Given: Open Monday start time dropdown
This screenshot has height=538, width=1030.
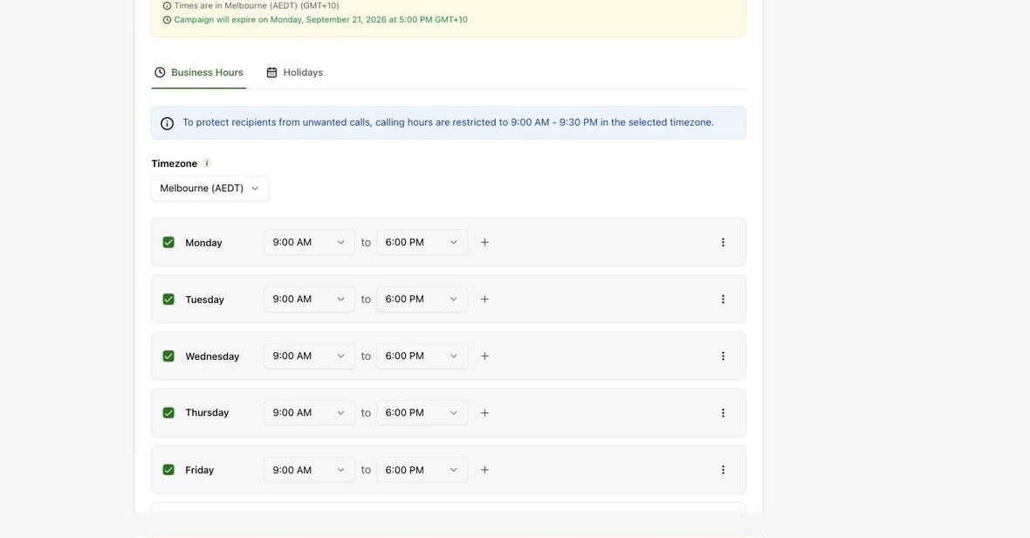Looking at the screenshot, I should (x=309, y=243).
